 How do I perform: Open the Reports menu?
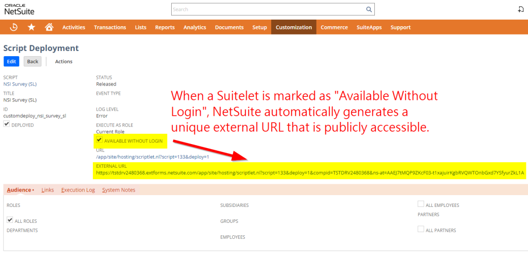point(165,27)
